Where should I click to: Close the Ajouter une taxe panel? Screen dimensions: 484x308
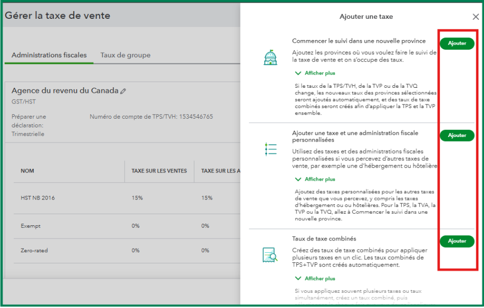[475, 17]
